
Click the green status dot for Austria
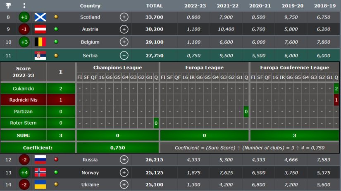point(56,29)
